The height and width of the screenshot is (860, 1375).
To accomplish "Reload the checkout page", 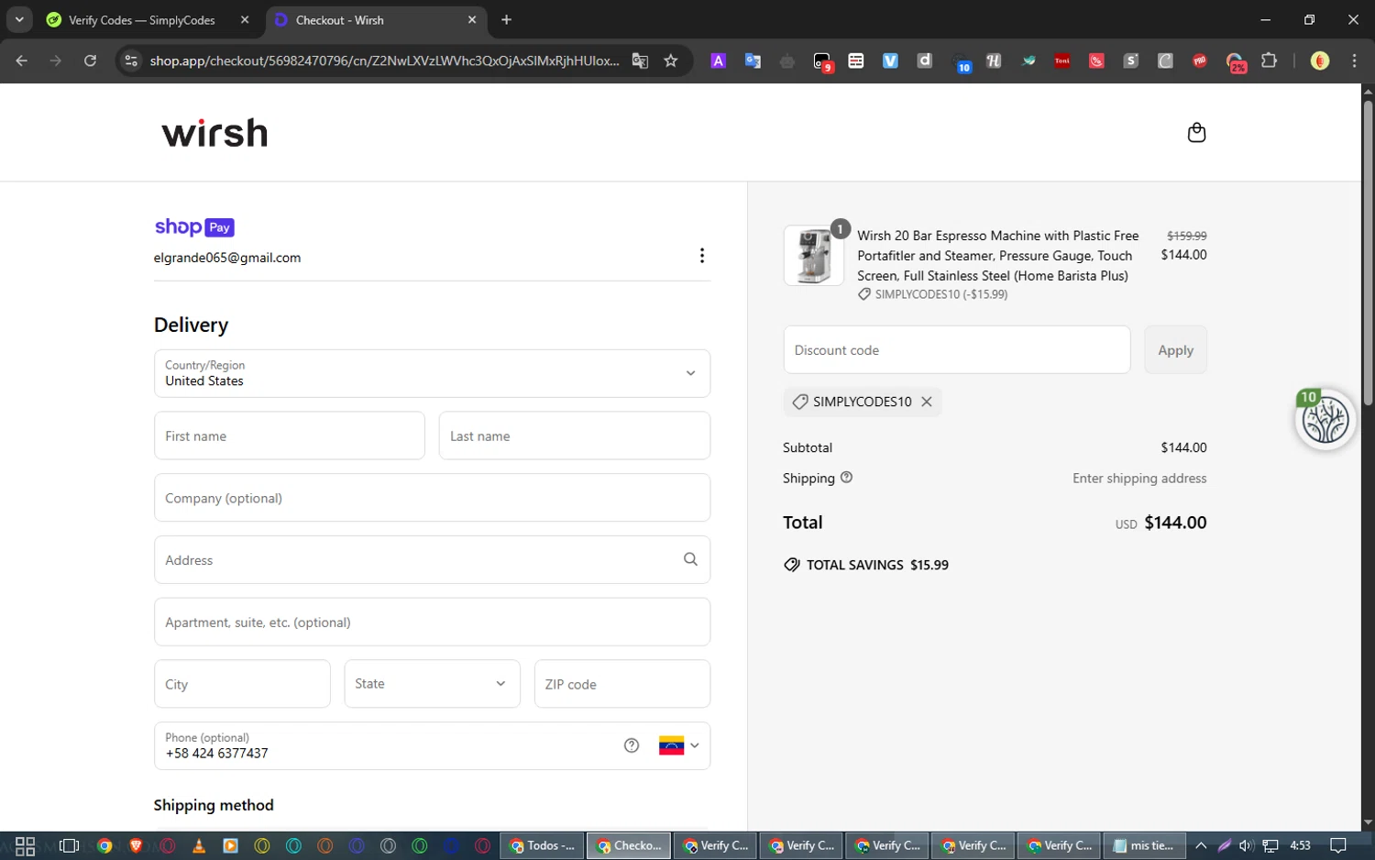I will click(90, 61).
